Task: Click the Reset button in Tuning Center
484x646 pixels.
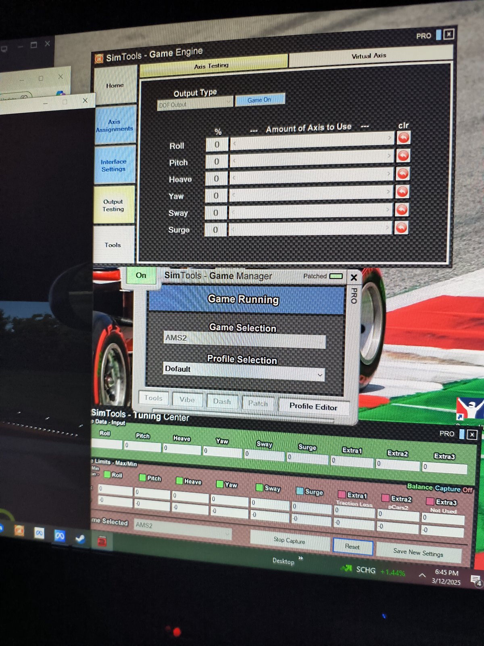Action: (x=353, y=547)
